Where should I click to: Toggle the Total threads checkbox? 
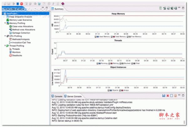[x=132, y=63]
